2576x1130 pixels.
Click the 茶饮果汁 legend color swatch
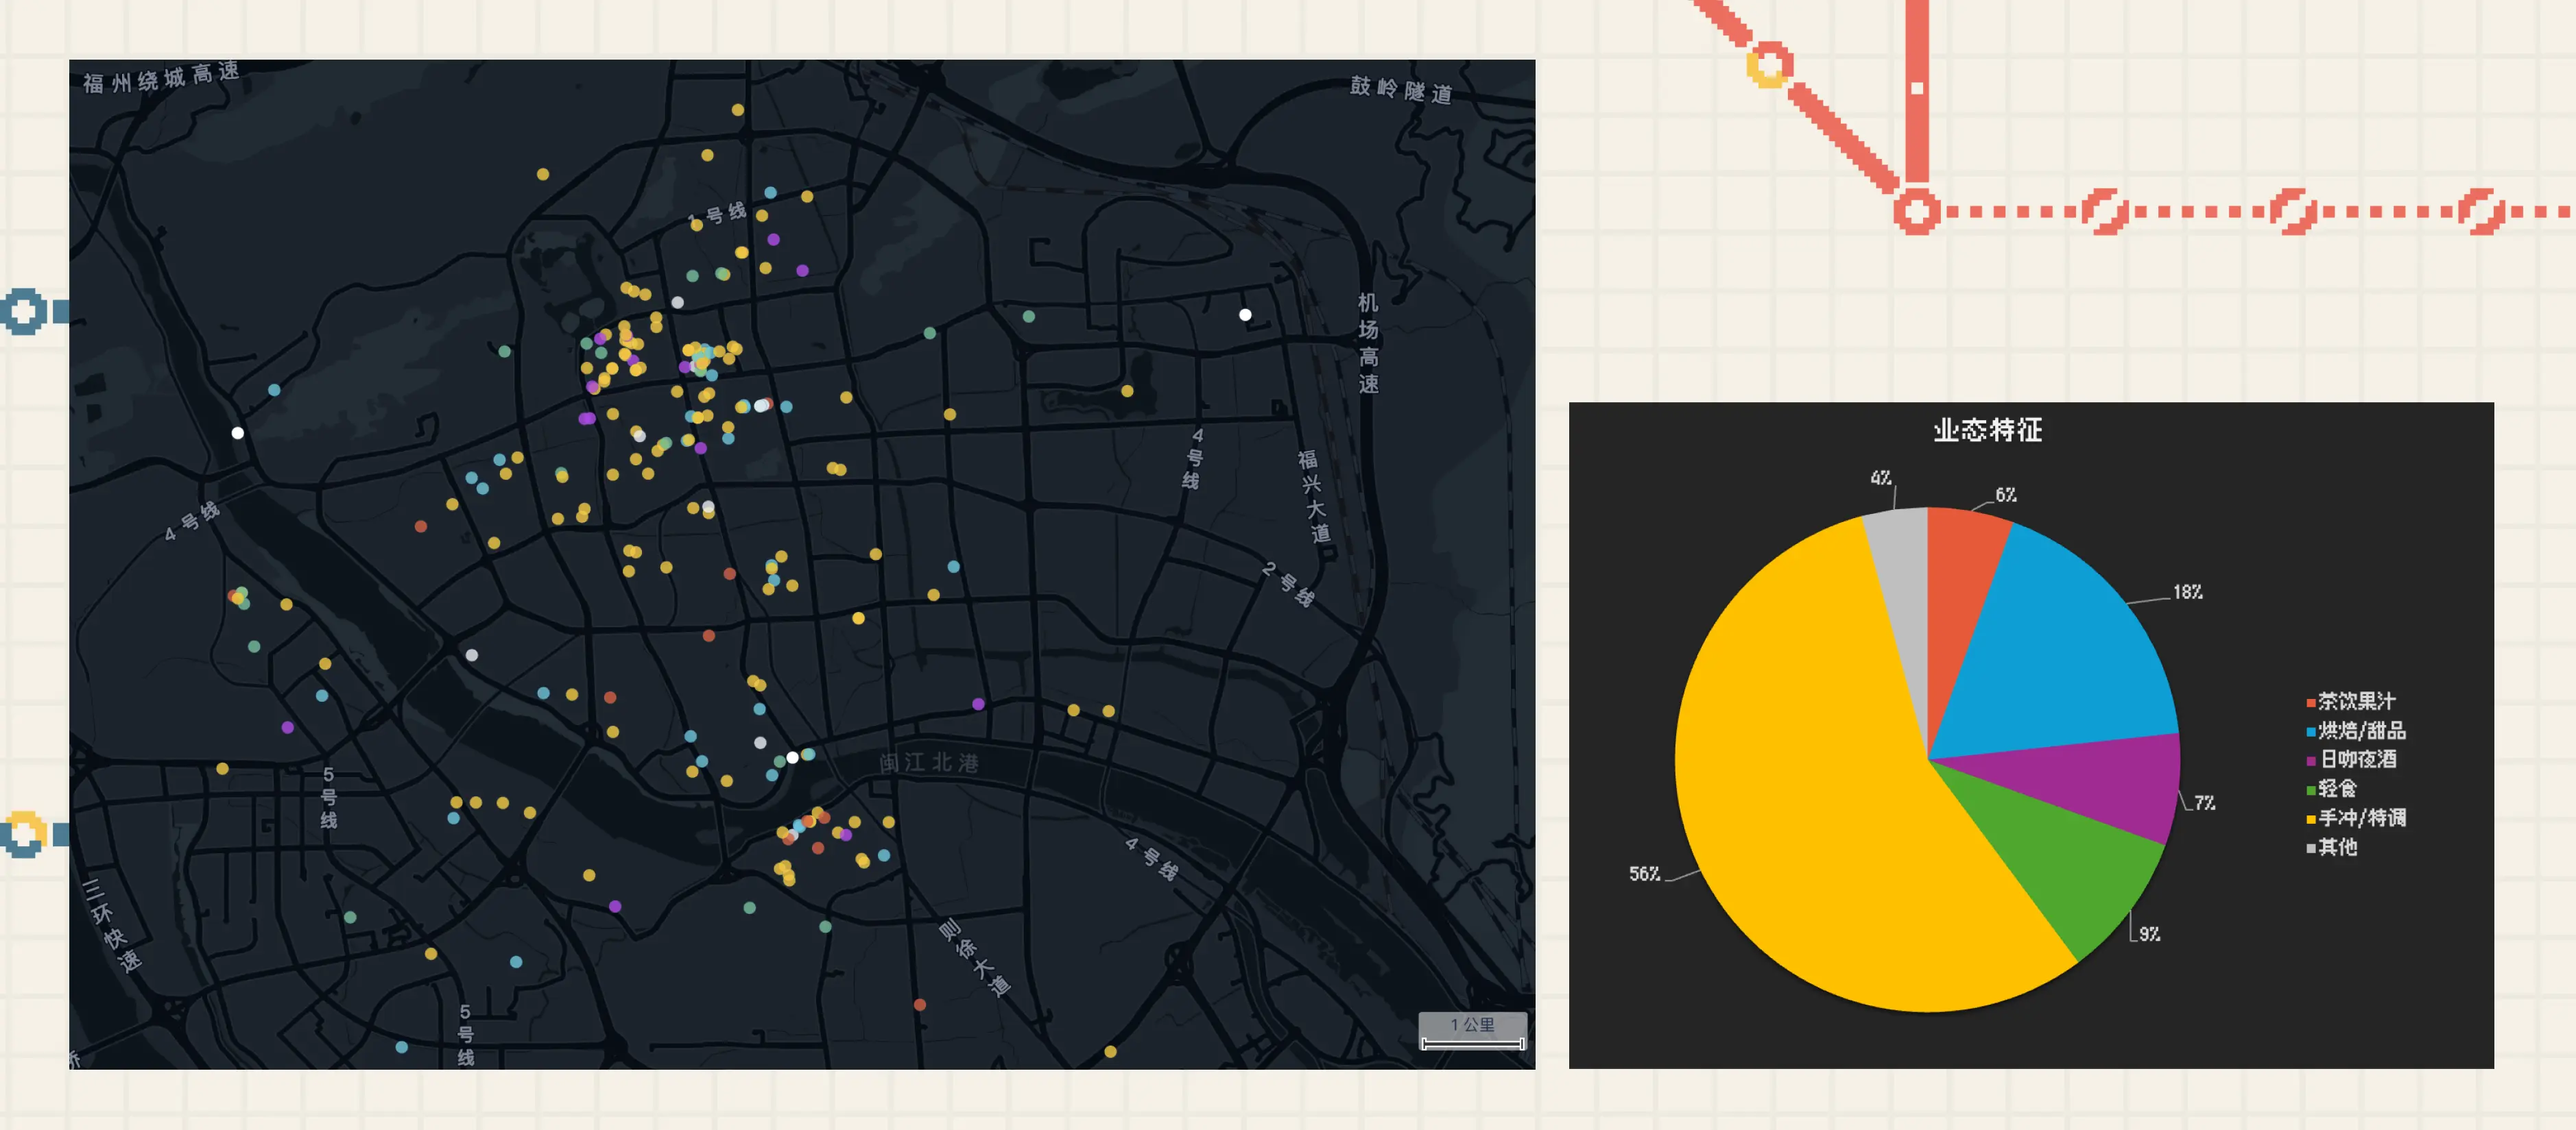coord(2311,703)
